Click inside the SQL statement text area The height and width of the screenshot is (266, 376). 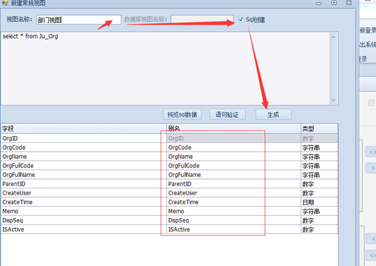(x=166, y=68)
